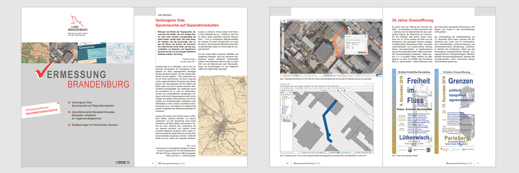Toggle the checkbox beside Georeferenzierte Baulastenhinweise
This screenshot has width=519, height=173.
pos(69,112)
